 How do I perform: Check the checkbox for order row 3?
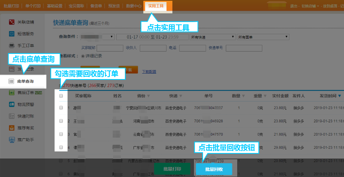click(61, 134)
